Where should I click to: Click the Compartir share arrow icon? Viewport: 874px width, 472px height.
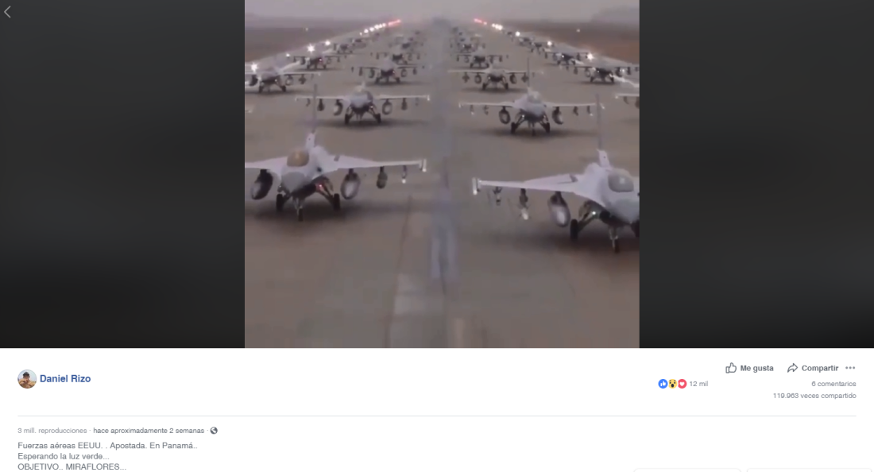(792, 368)
